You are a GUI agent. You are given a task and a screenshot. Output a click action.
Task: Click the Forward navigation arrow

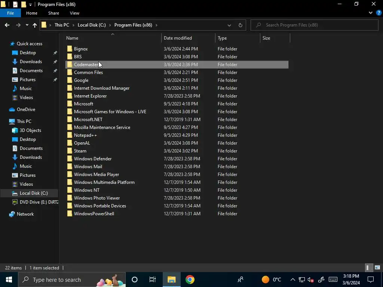click(18, 25)
